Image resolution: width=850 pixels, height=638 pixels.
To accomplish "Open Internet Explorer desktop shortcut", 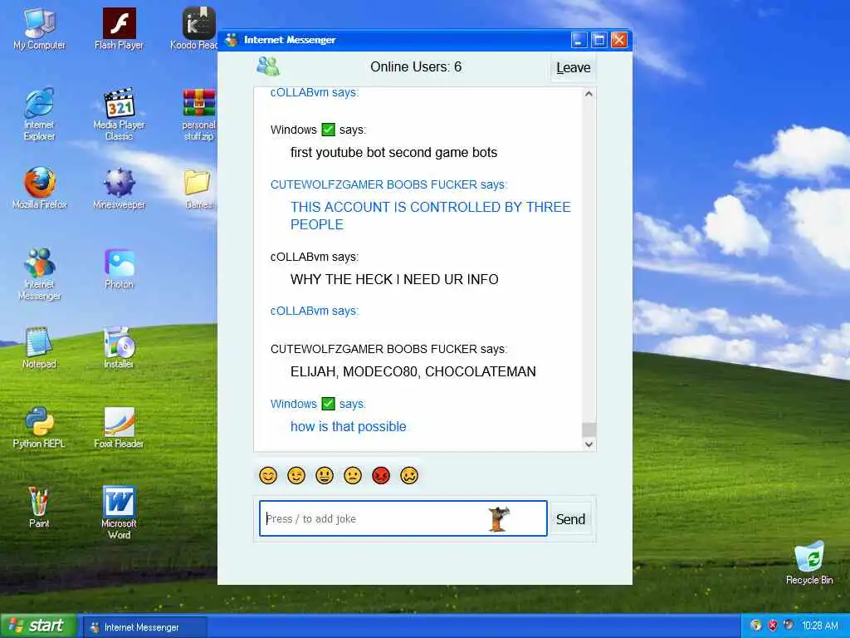I will (39, 114).
